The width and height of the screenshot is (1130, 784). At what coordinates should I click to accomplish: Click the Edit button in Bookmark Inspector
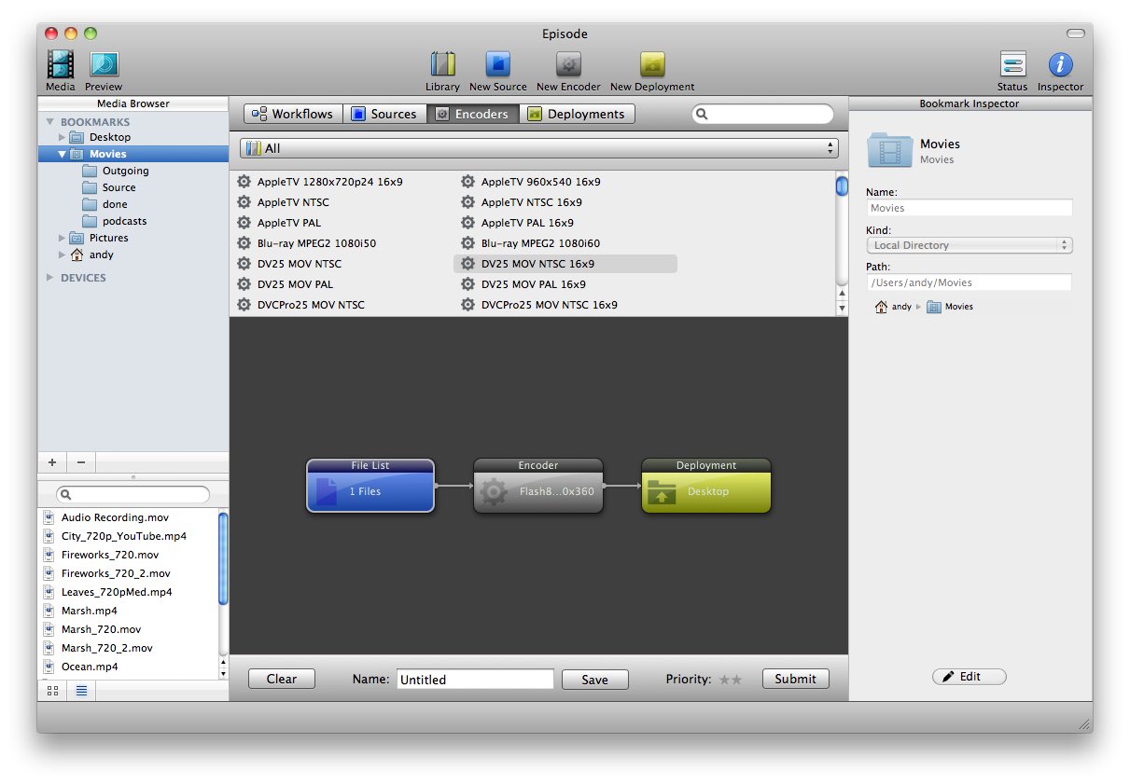tap(969, 677)
